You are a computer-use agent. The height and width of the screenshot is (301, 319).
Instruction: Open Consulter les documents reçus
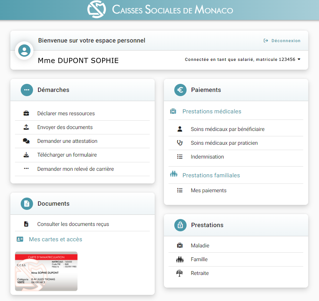coord(73,224)
